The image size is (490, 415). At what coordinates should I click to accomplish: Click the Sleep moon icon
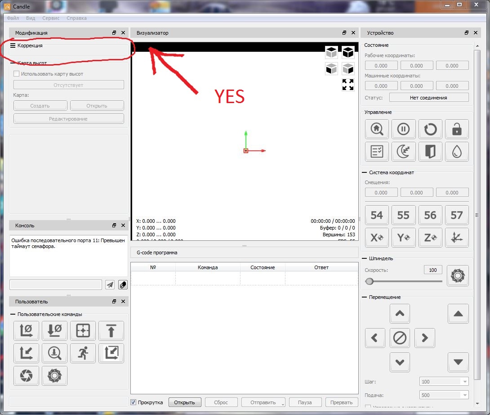pos(404,152)
